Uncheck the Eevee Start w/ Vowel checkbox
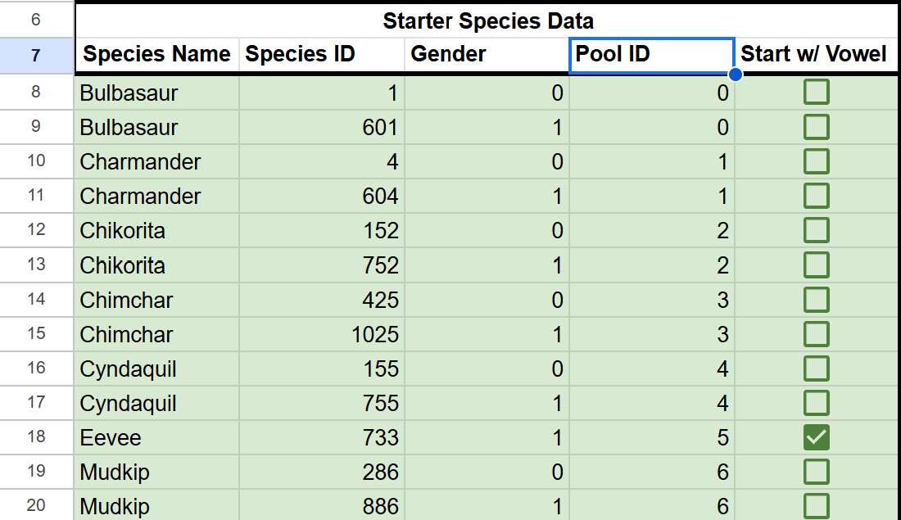The height and width of the screenshot is (520, 901). 816,437
